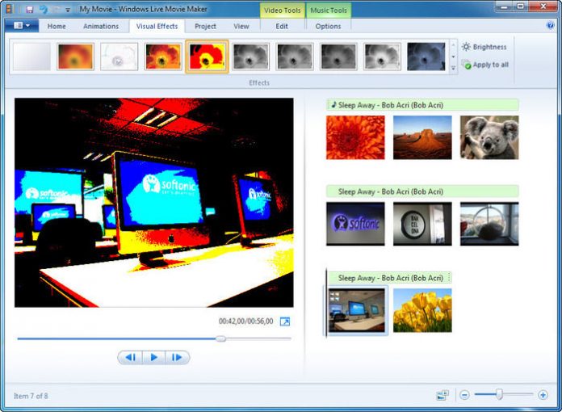Click the Save icon in quick access toolbar
The width and height of the screenshot is (562, 412).
coord(30,10)
